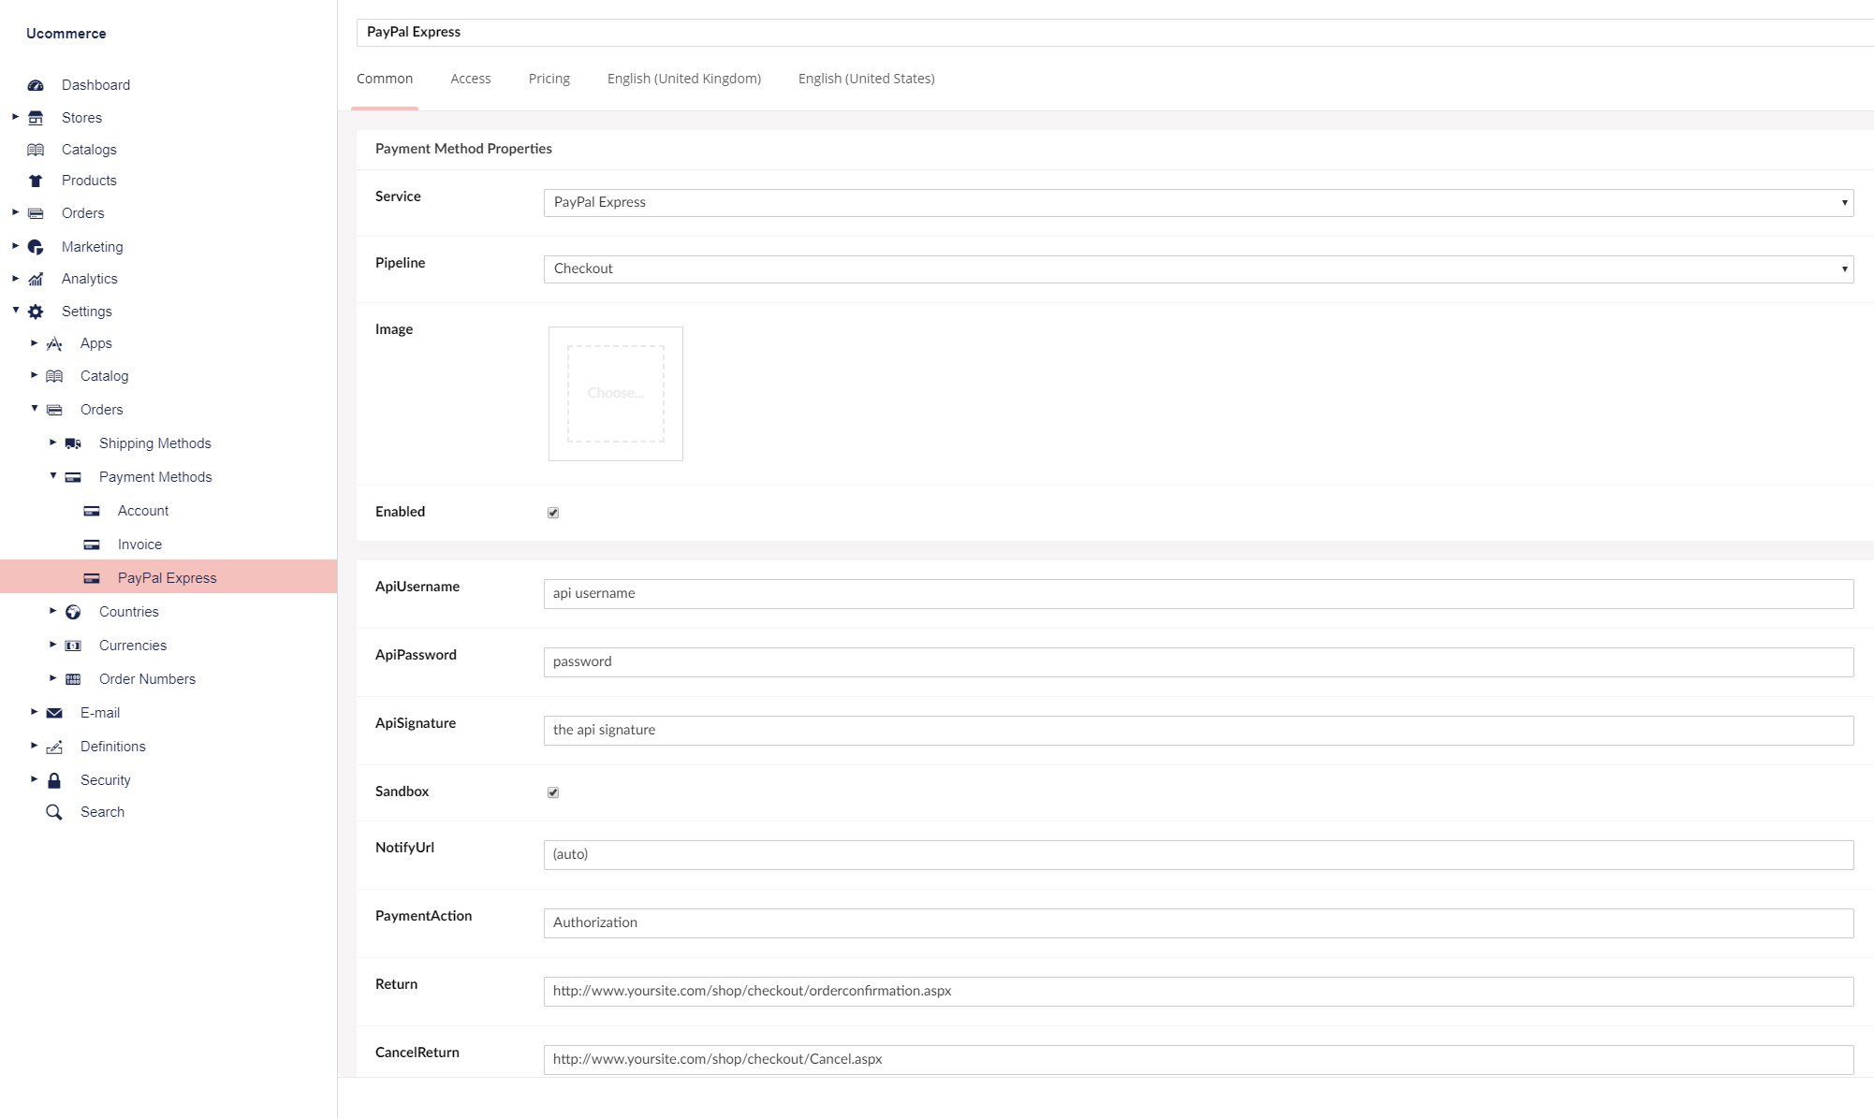Expand the E-mail node arrow
Screen dimensions: 1874x1118
click(34, 712)
